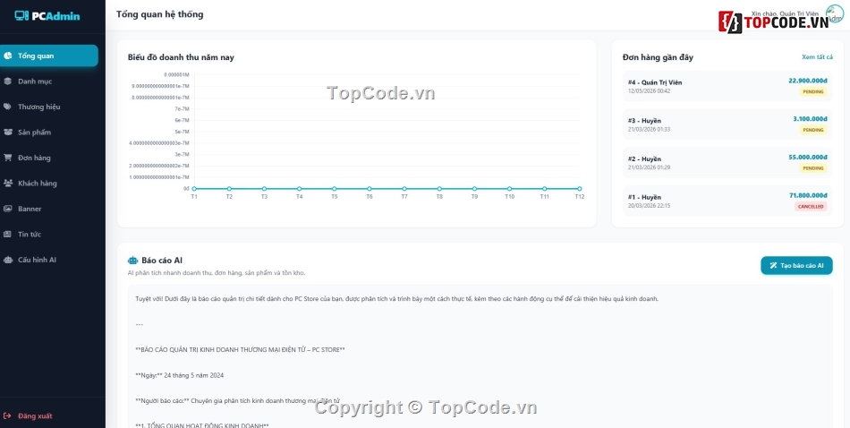Click the Tổng quan pie chart icon
This screenshot has height=428, width=850.
pyautogui.click(x=7, y=56)
